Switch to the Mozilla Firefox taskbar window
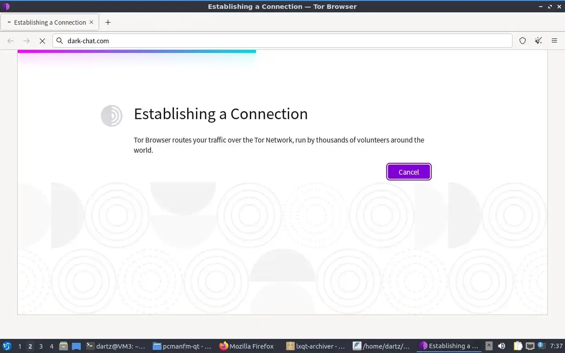565x353 pixels. pos(249,346)
